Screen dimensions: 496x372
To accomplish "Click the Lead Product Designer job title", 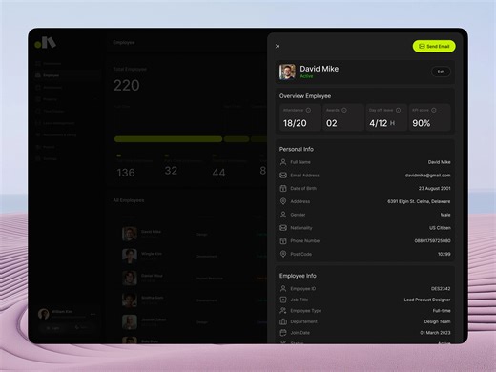I will tap(427, 300).
